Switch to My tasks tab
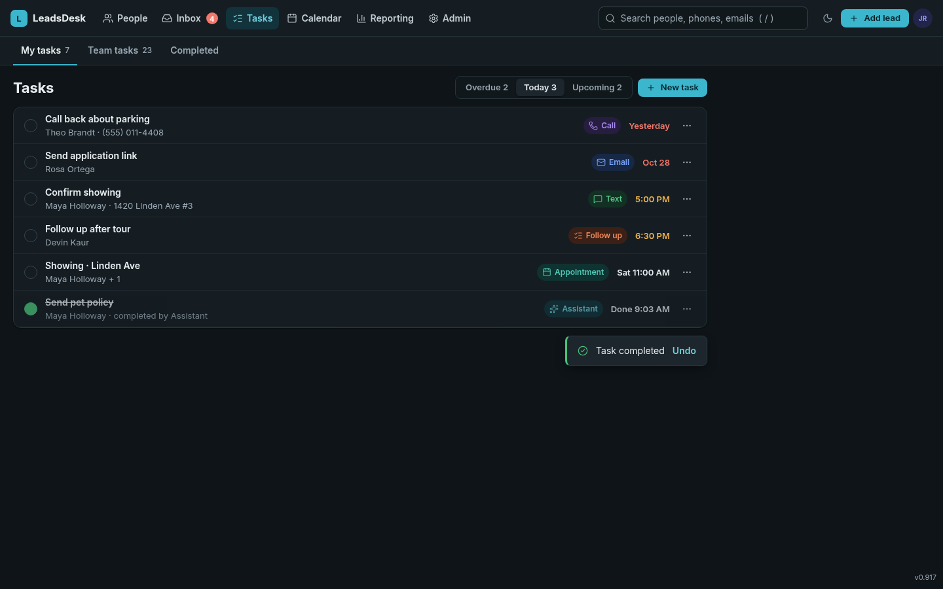 45,50
